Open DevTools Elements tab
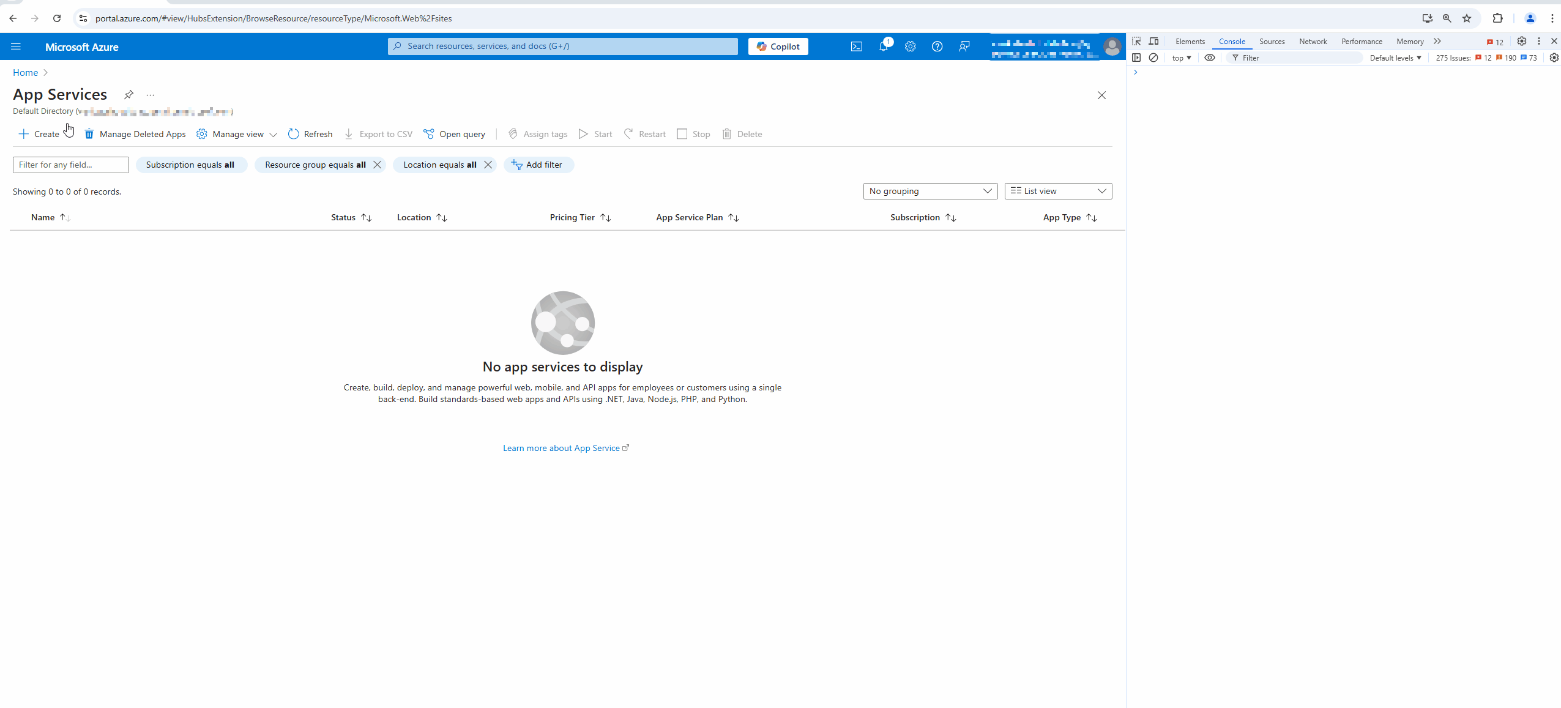The height and width of the screenshot is (708, 1561). [x=1190, y=42]
